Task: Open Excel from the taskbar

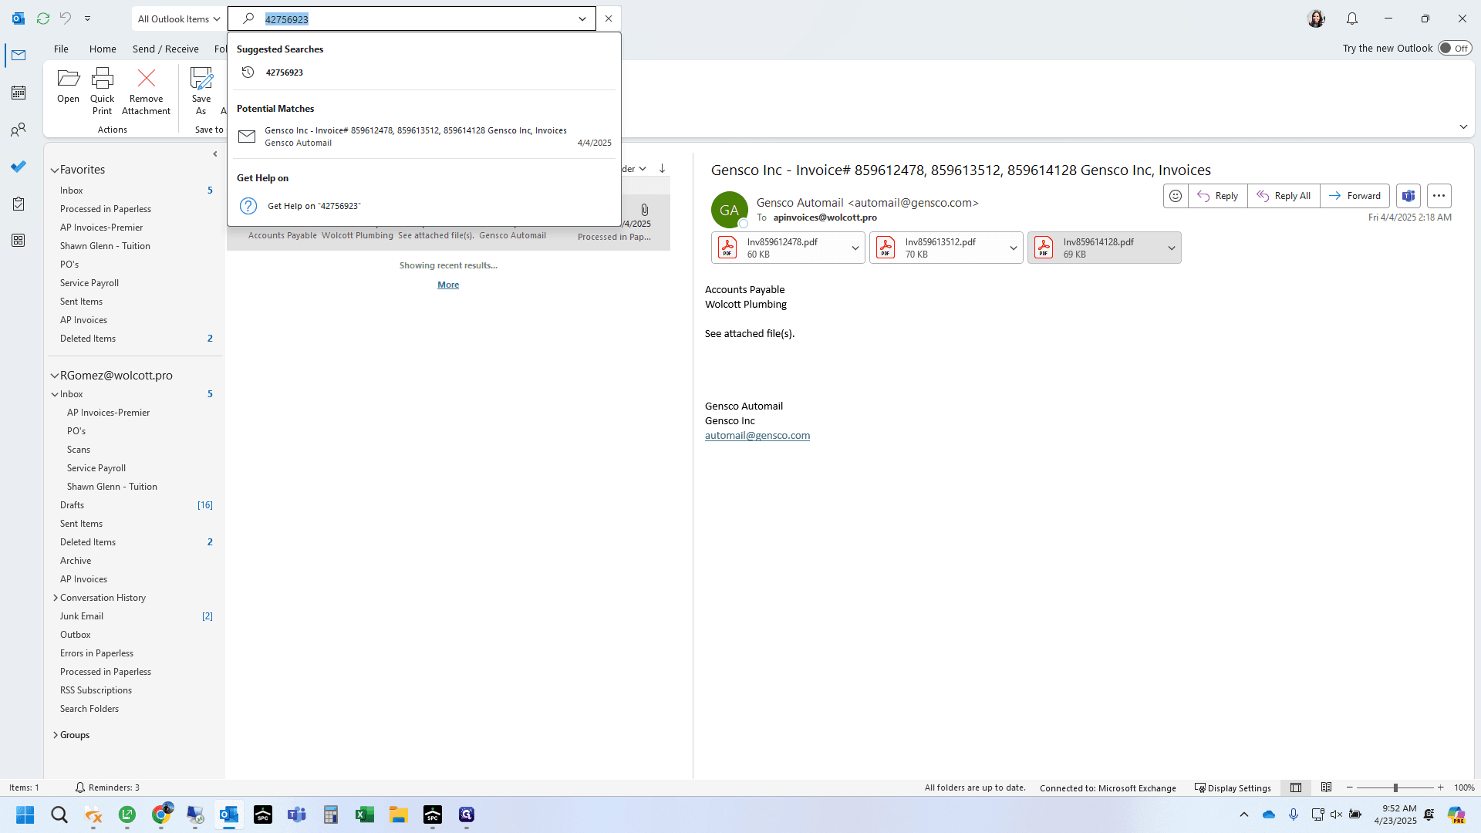Action: 365,814
